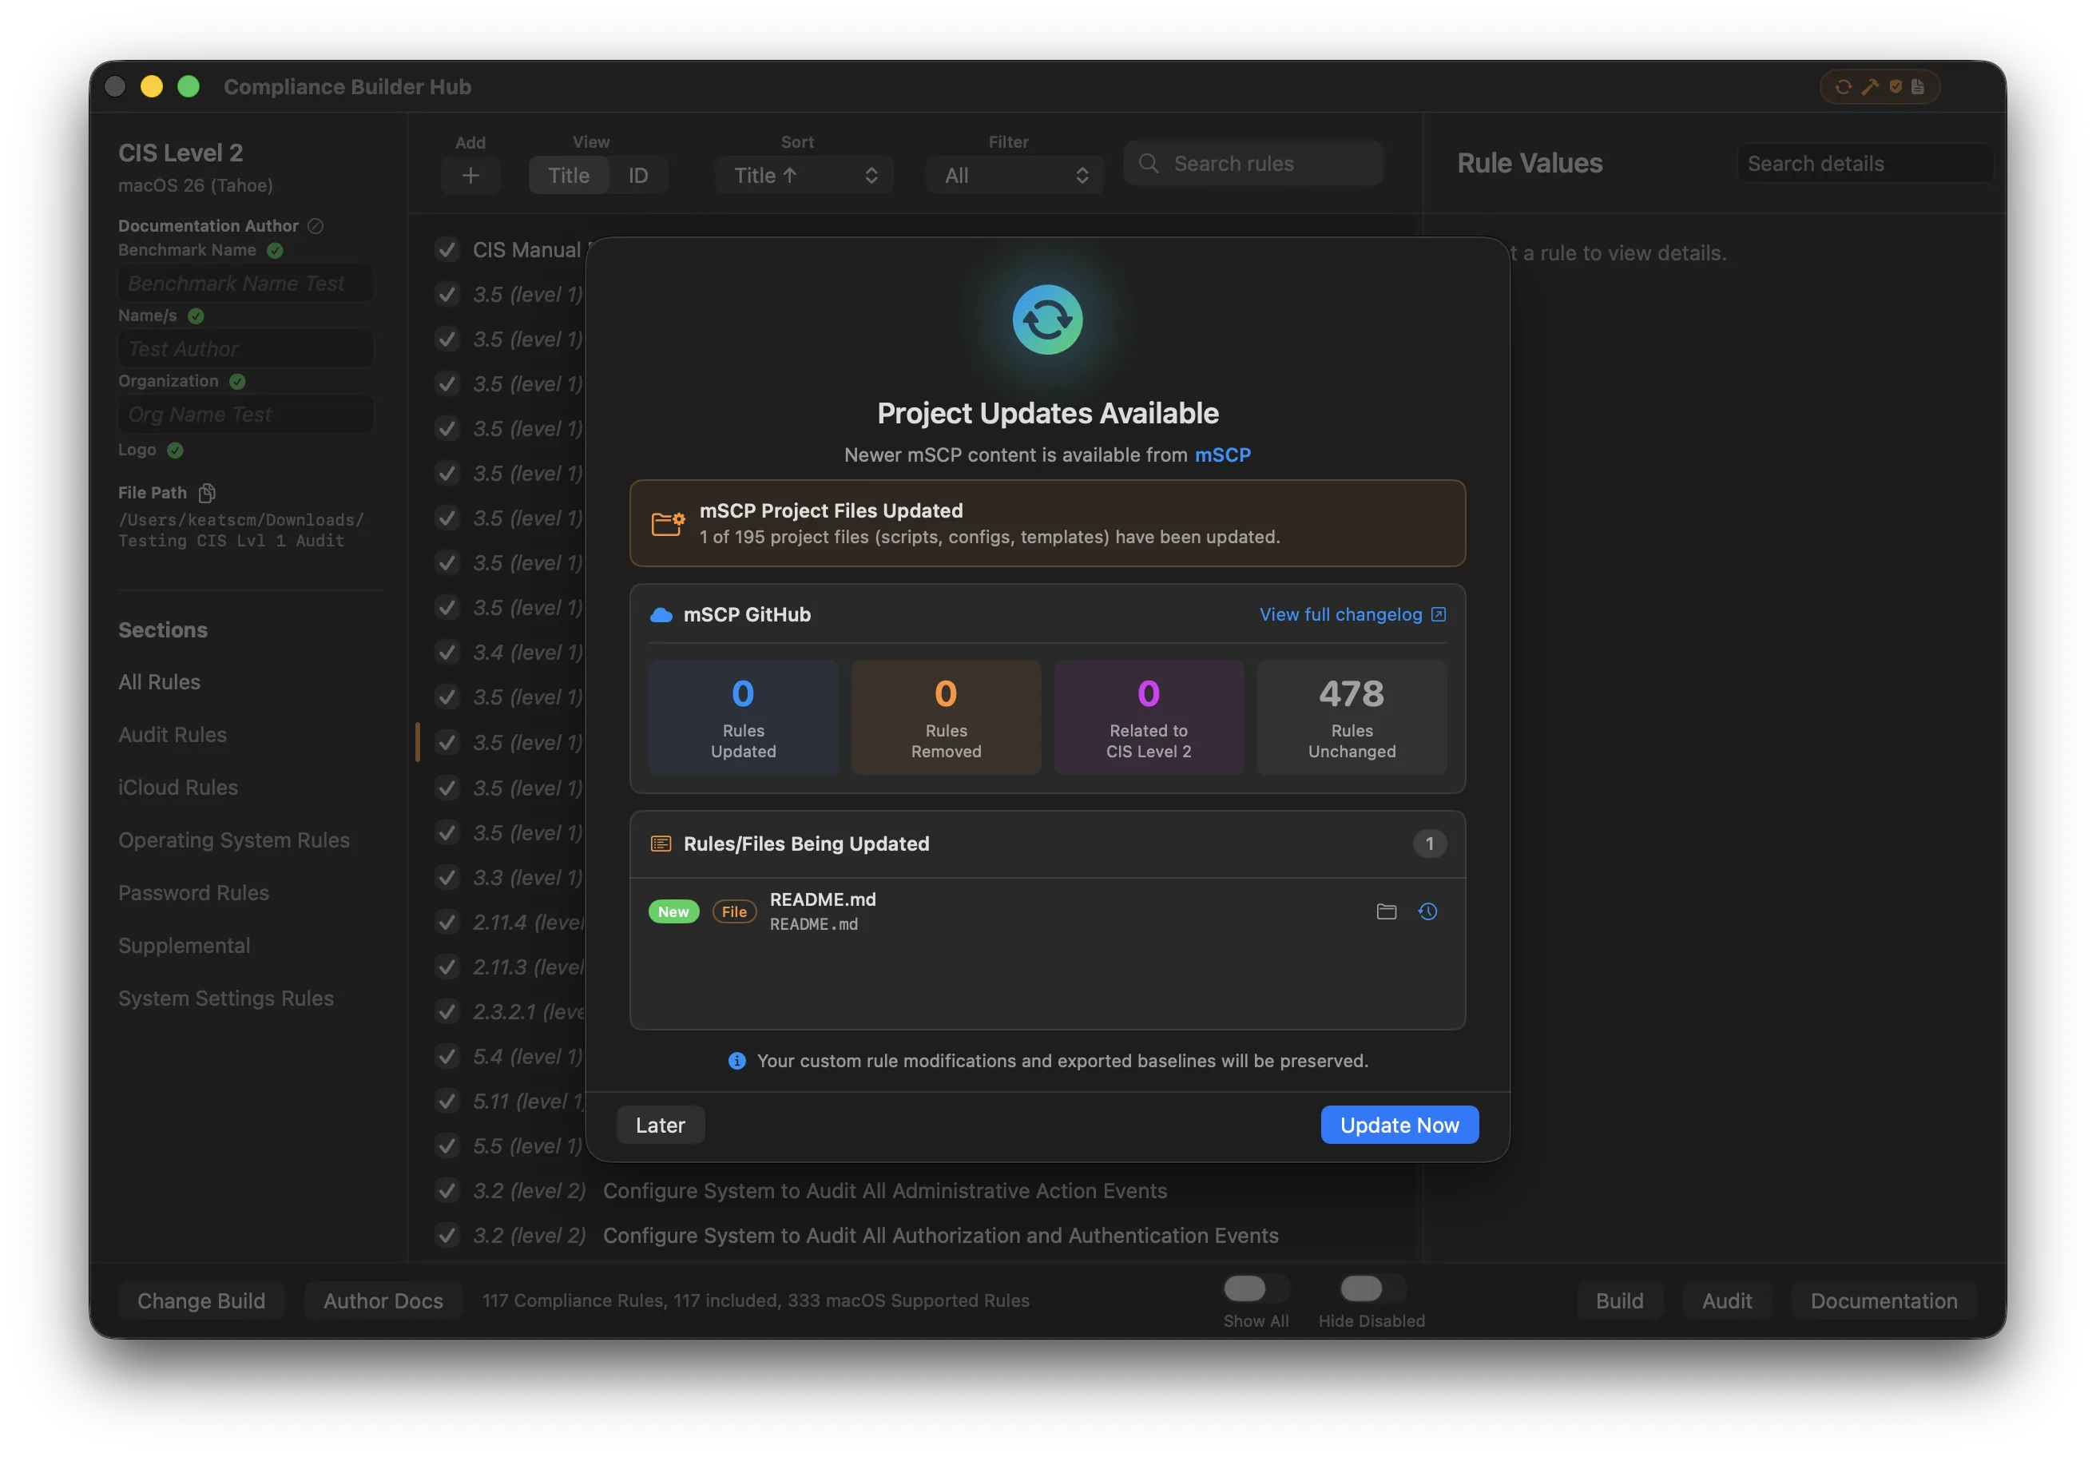Click the Rules Removed count card
Viewport: 2096px width, 1457px height.
point(946,717)
